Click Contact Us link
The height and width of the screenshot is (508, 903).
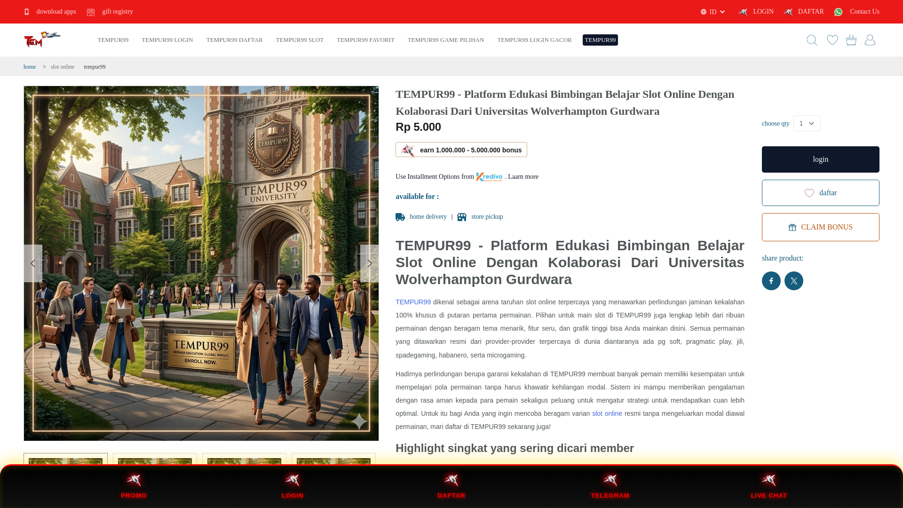864,12
